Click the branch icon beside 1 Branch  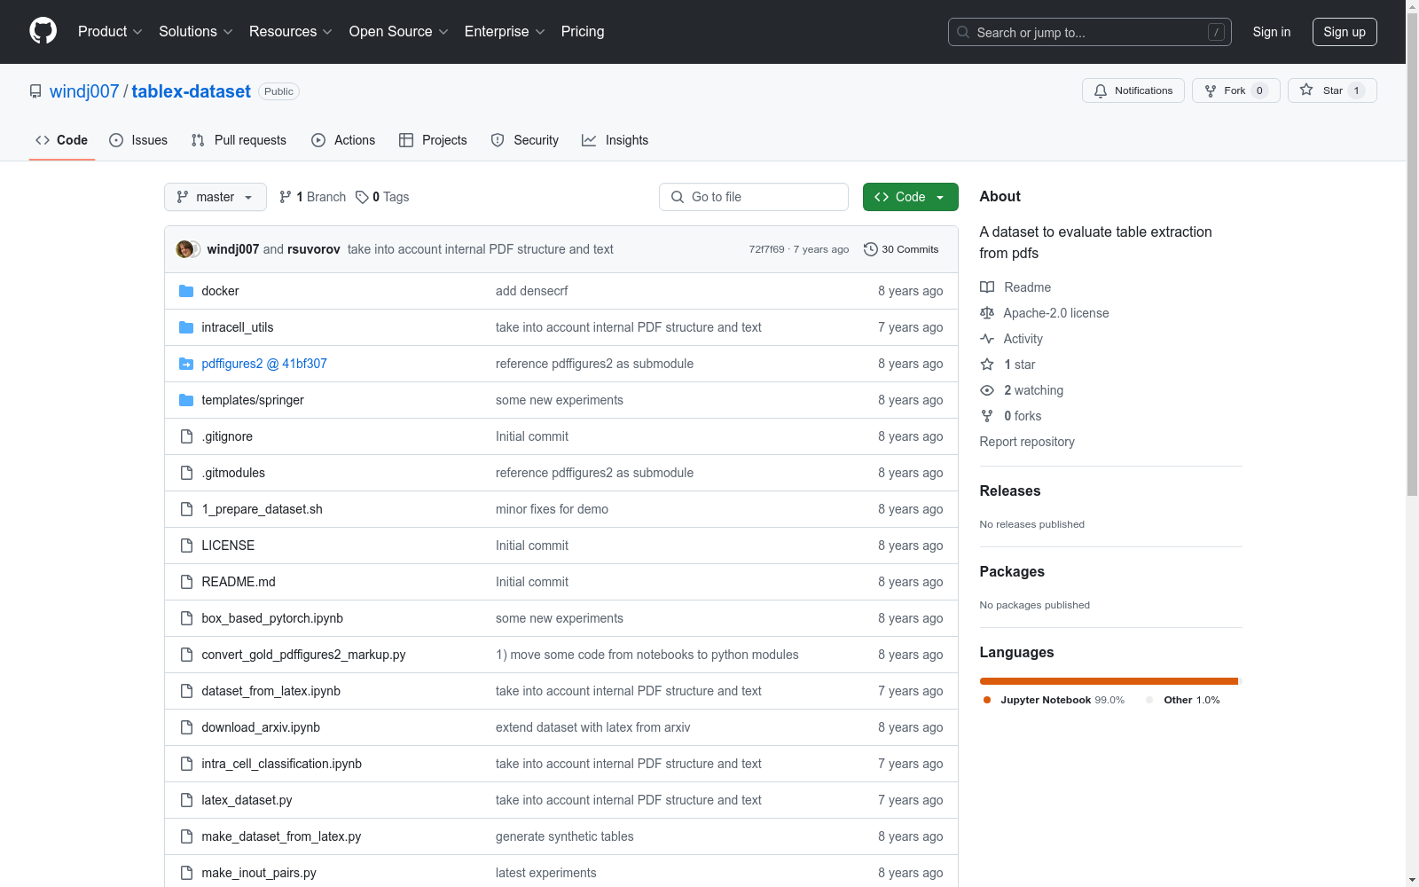point(286,197)
